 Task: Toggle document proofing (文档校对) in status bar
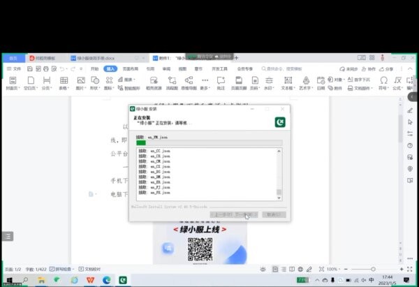[x=90, y=269]
